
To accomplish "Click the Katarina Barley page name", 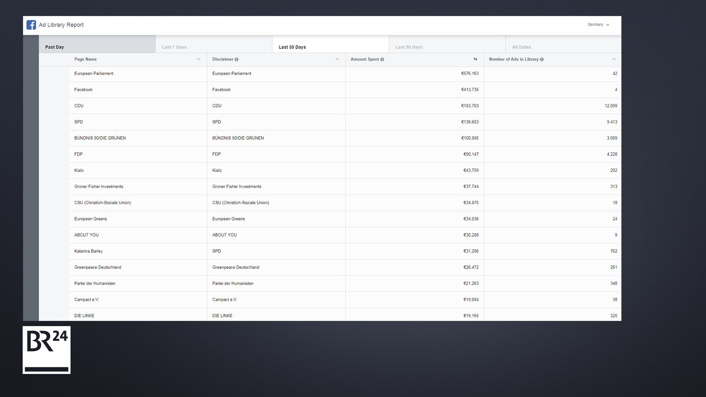I will pyautogui.click(x=89, y=251).
